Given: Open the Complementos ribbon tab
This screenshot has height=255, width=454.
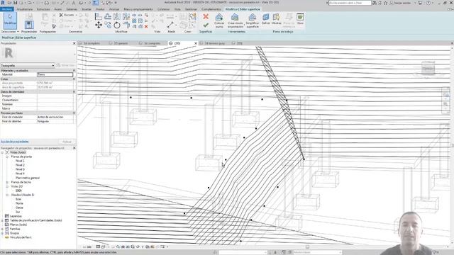Looking at the screenshot, I should point(211,9).
